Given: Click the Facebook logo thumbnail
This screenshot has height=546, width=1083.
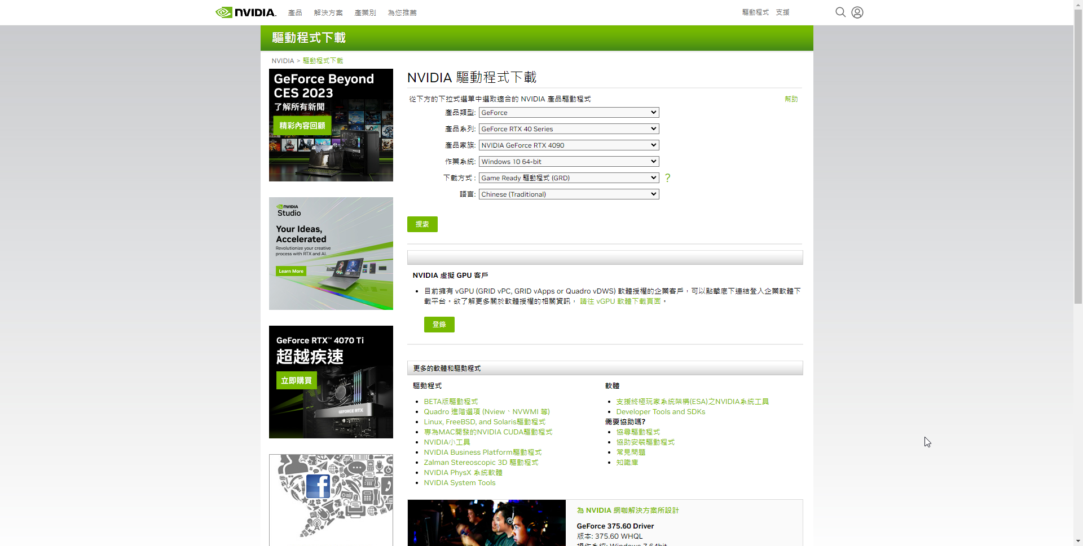Looking at the screenshot, I should point(318,486).
